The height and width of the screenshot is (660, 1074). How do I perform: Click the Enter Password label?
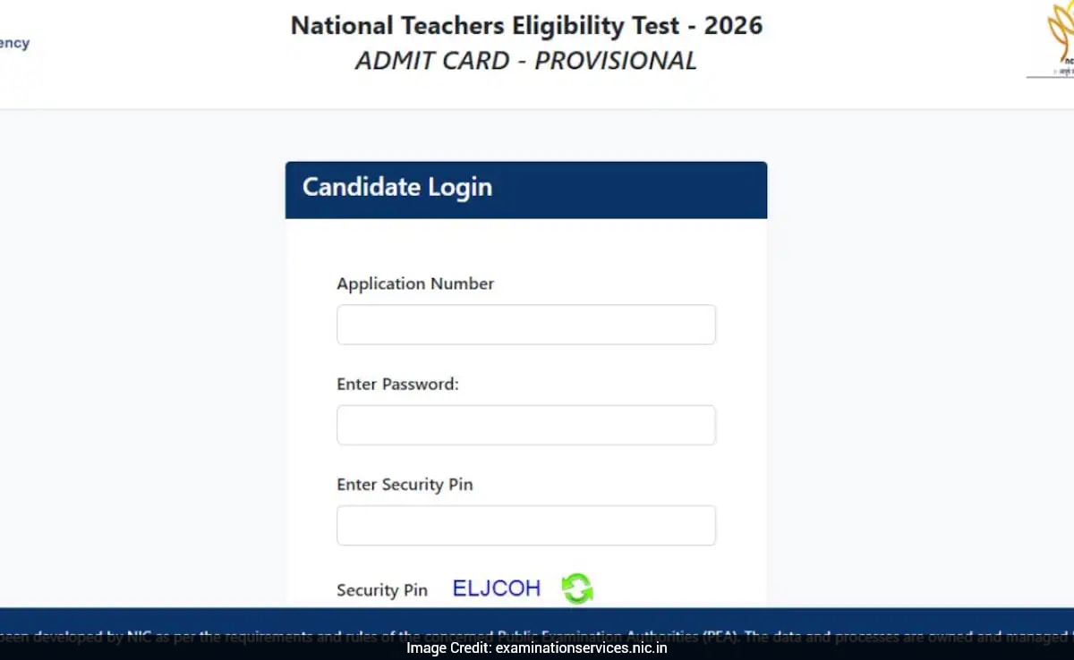coord(397,384)
